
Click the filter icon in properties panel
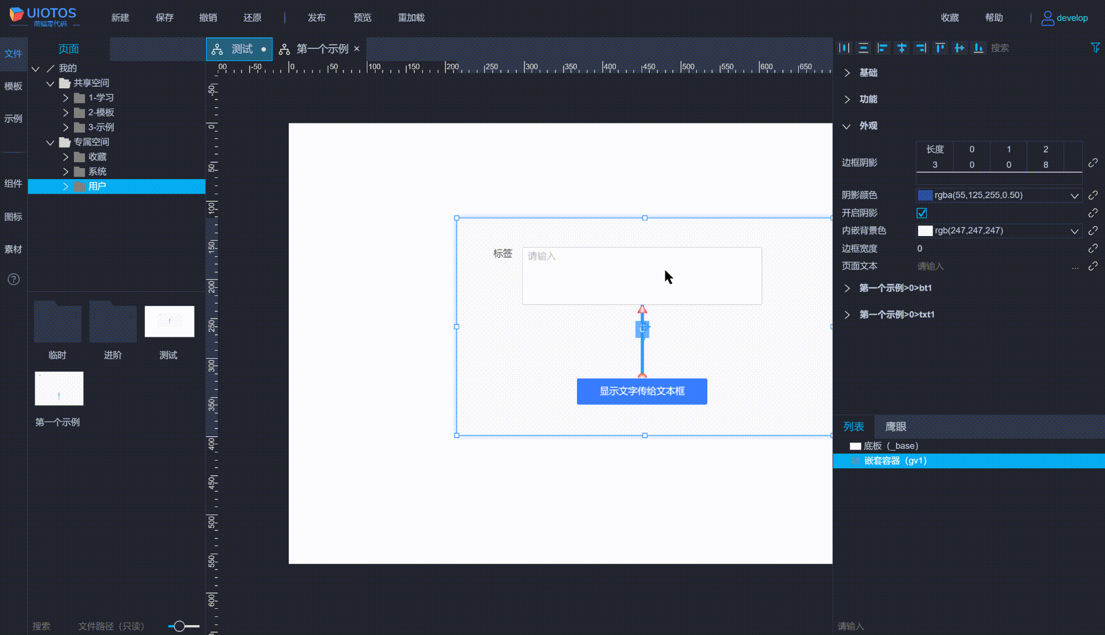[x=1095, y=48]
